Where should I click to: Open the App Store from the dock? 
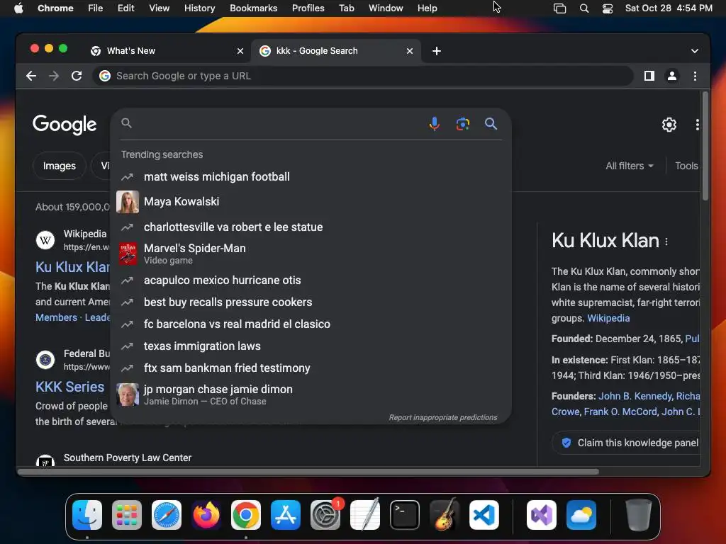point(286,515)
